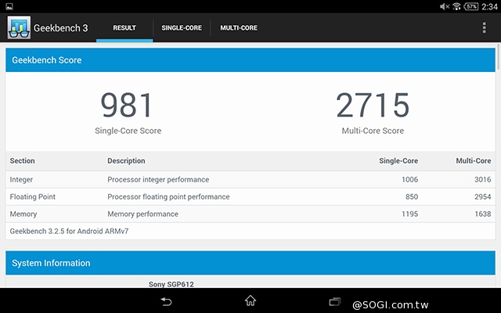Open the three-dot overflow menu
The height and width of the screenshot is (313, 501).
[x=485, y=28]
